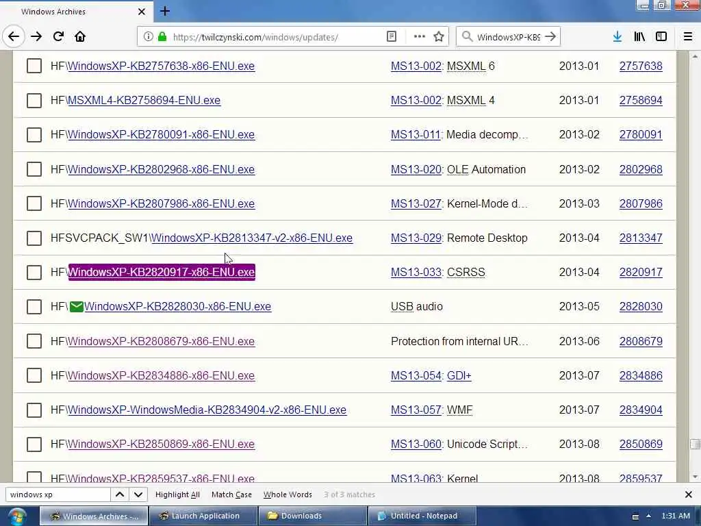Viewport: 701px width, 526px height.
Task: Check the KB2780091 row checkbox
Action: point(34,135)
